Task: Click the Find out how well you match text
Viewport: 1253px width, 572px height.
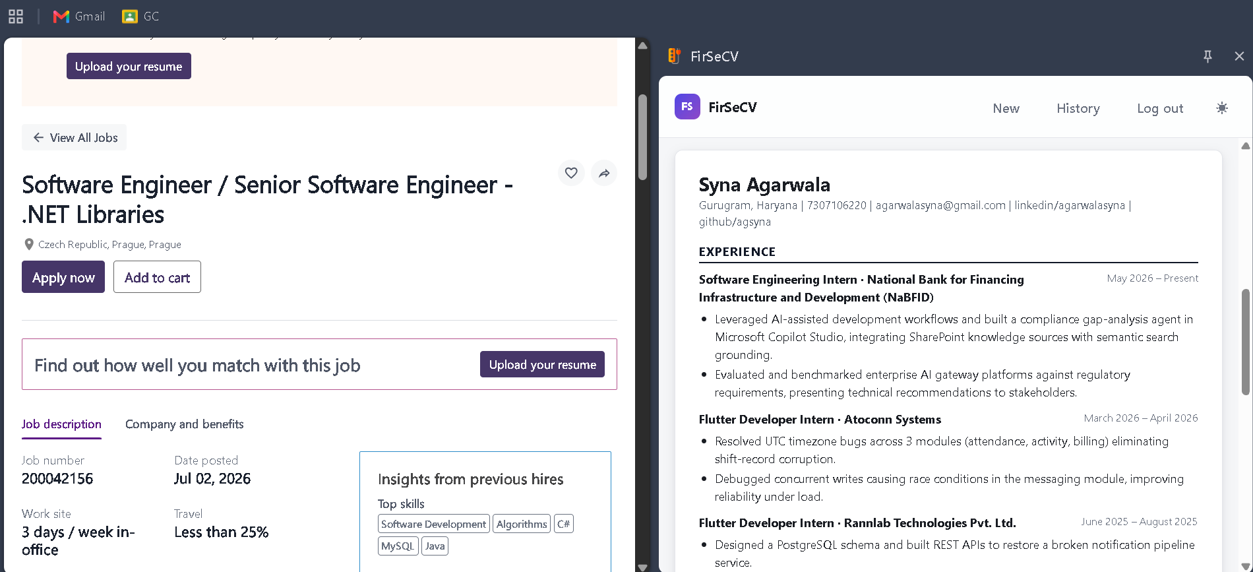Action: coord(197,365)
